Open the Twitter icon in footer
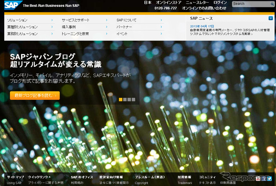The image size is (276, 186). [270, 178]
